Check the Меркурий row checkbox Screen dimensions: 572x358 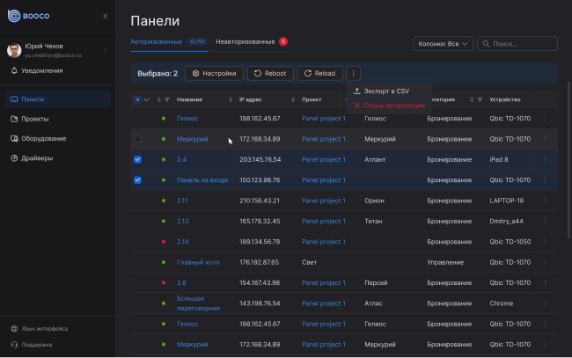point(137,139)
